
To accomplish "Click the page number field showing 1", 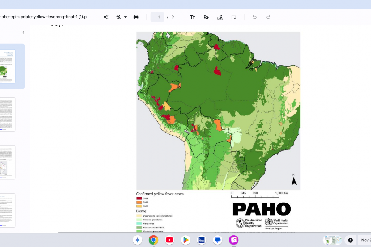I will click(157, 17).
